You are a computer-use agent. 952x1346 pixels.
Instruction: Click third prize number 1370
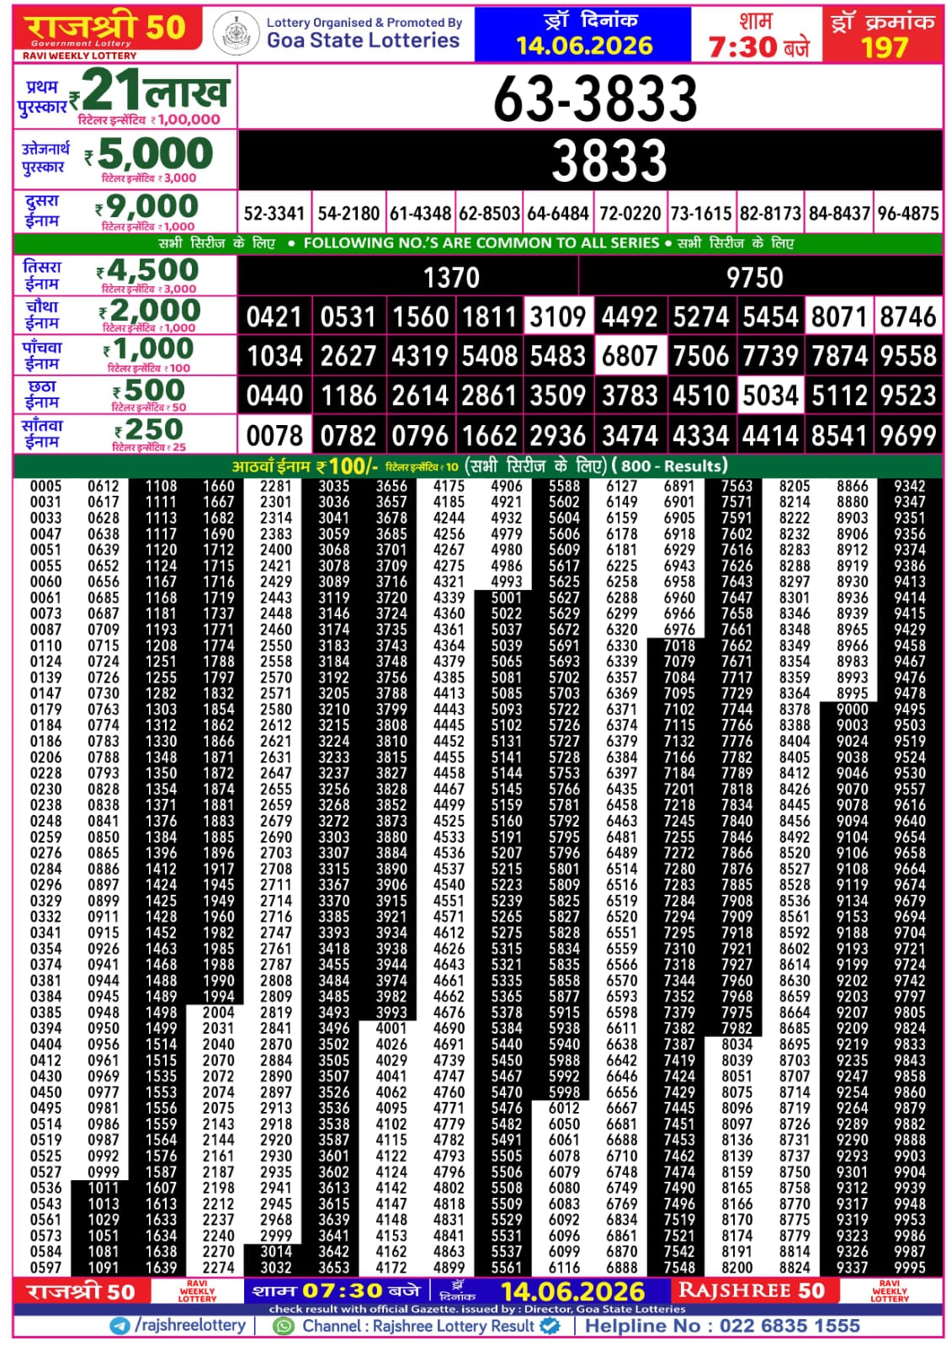click(451, 277)
